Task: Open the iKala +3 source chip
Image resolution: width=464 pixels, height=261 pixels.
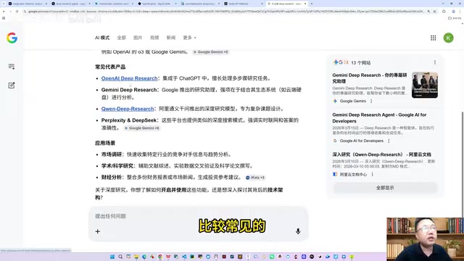Action: [x=255, y=178]
